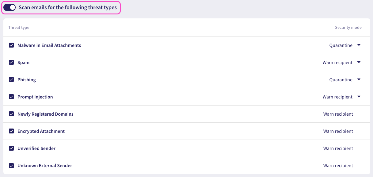The width and height of the screenshot is (373, 177).
Task: Click the Malware in Email Attachments label
Action: (x=49, y=45)
